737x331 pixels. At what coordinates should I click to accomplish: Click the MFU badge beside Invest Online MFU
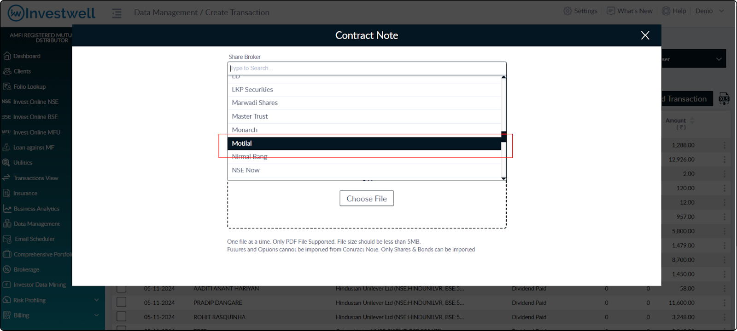[6, 132]
